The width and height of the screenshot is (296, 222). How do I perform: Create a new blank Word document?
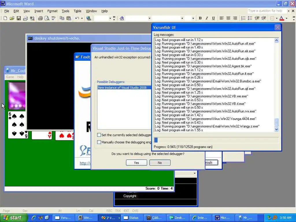(5, 18)
